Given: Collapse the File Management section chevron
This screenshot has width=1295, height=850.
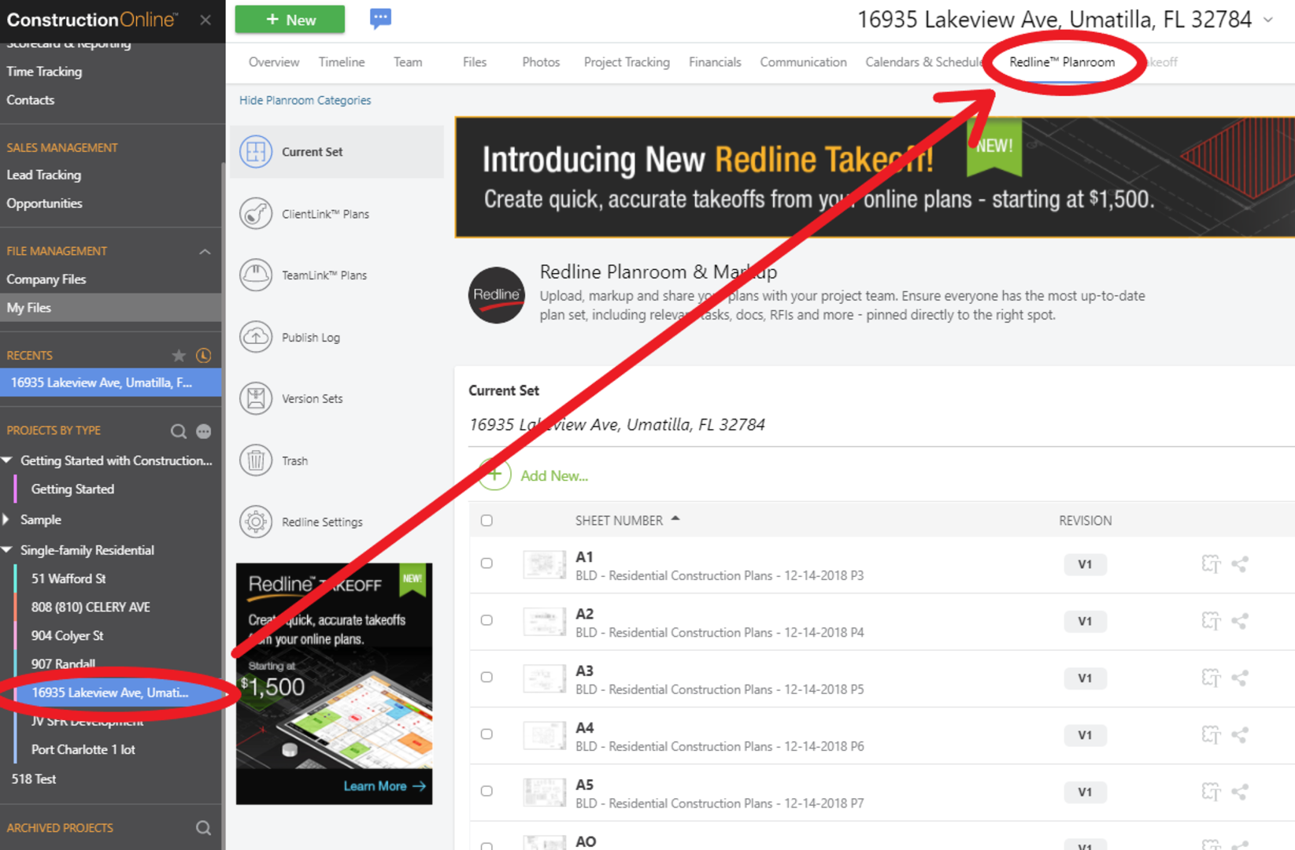Looking at the screenshot, I should point(205,252).
